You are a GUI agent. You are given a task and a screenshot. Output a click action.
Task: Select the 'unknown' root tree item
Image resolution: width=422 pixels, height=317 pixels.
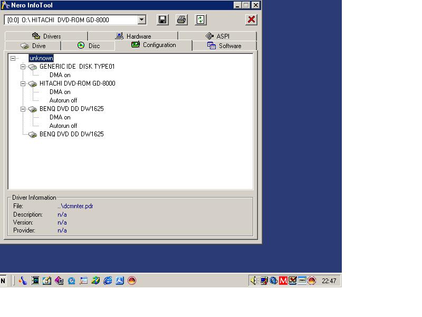[41, 58]
